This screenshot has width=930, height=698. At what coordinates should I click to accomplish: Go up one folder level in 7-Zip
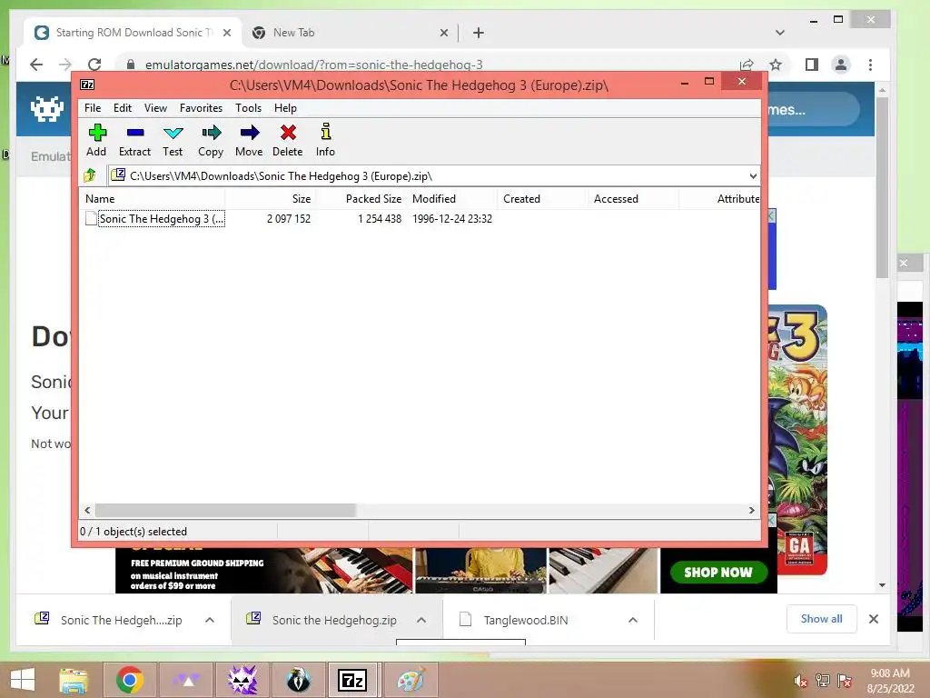pyautogui.click(x=90, y=175)
